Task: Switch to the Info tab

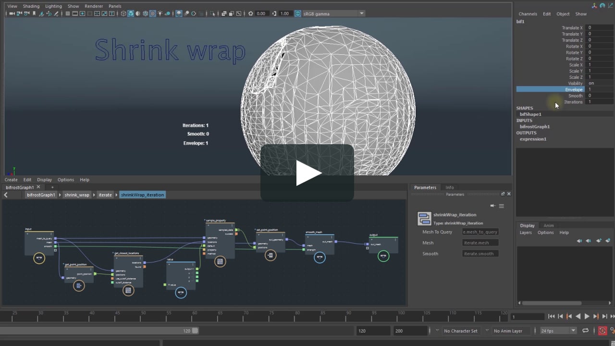Action: coord(449,187)
